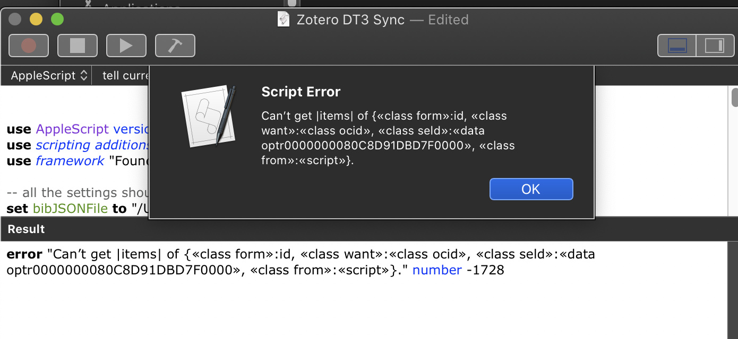Stop the script with Stop button
This screenshot has width=738, height=339.
click(x=78, y=46)
